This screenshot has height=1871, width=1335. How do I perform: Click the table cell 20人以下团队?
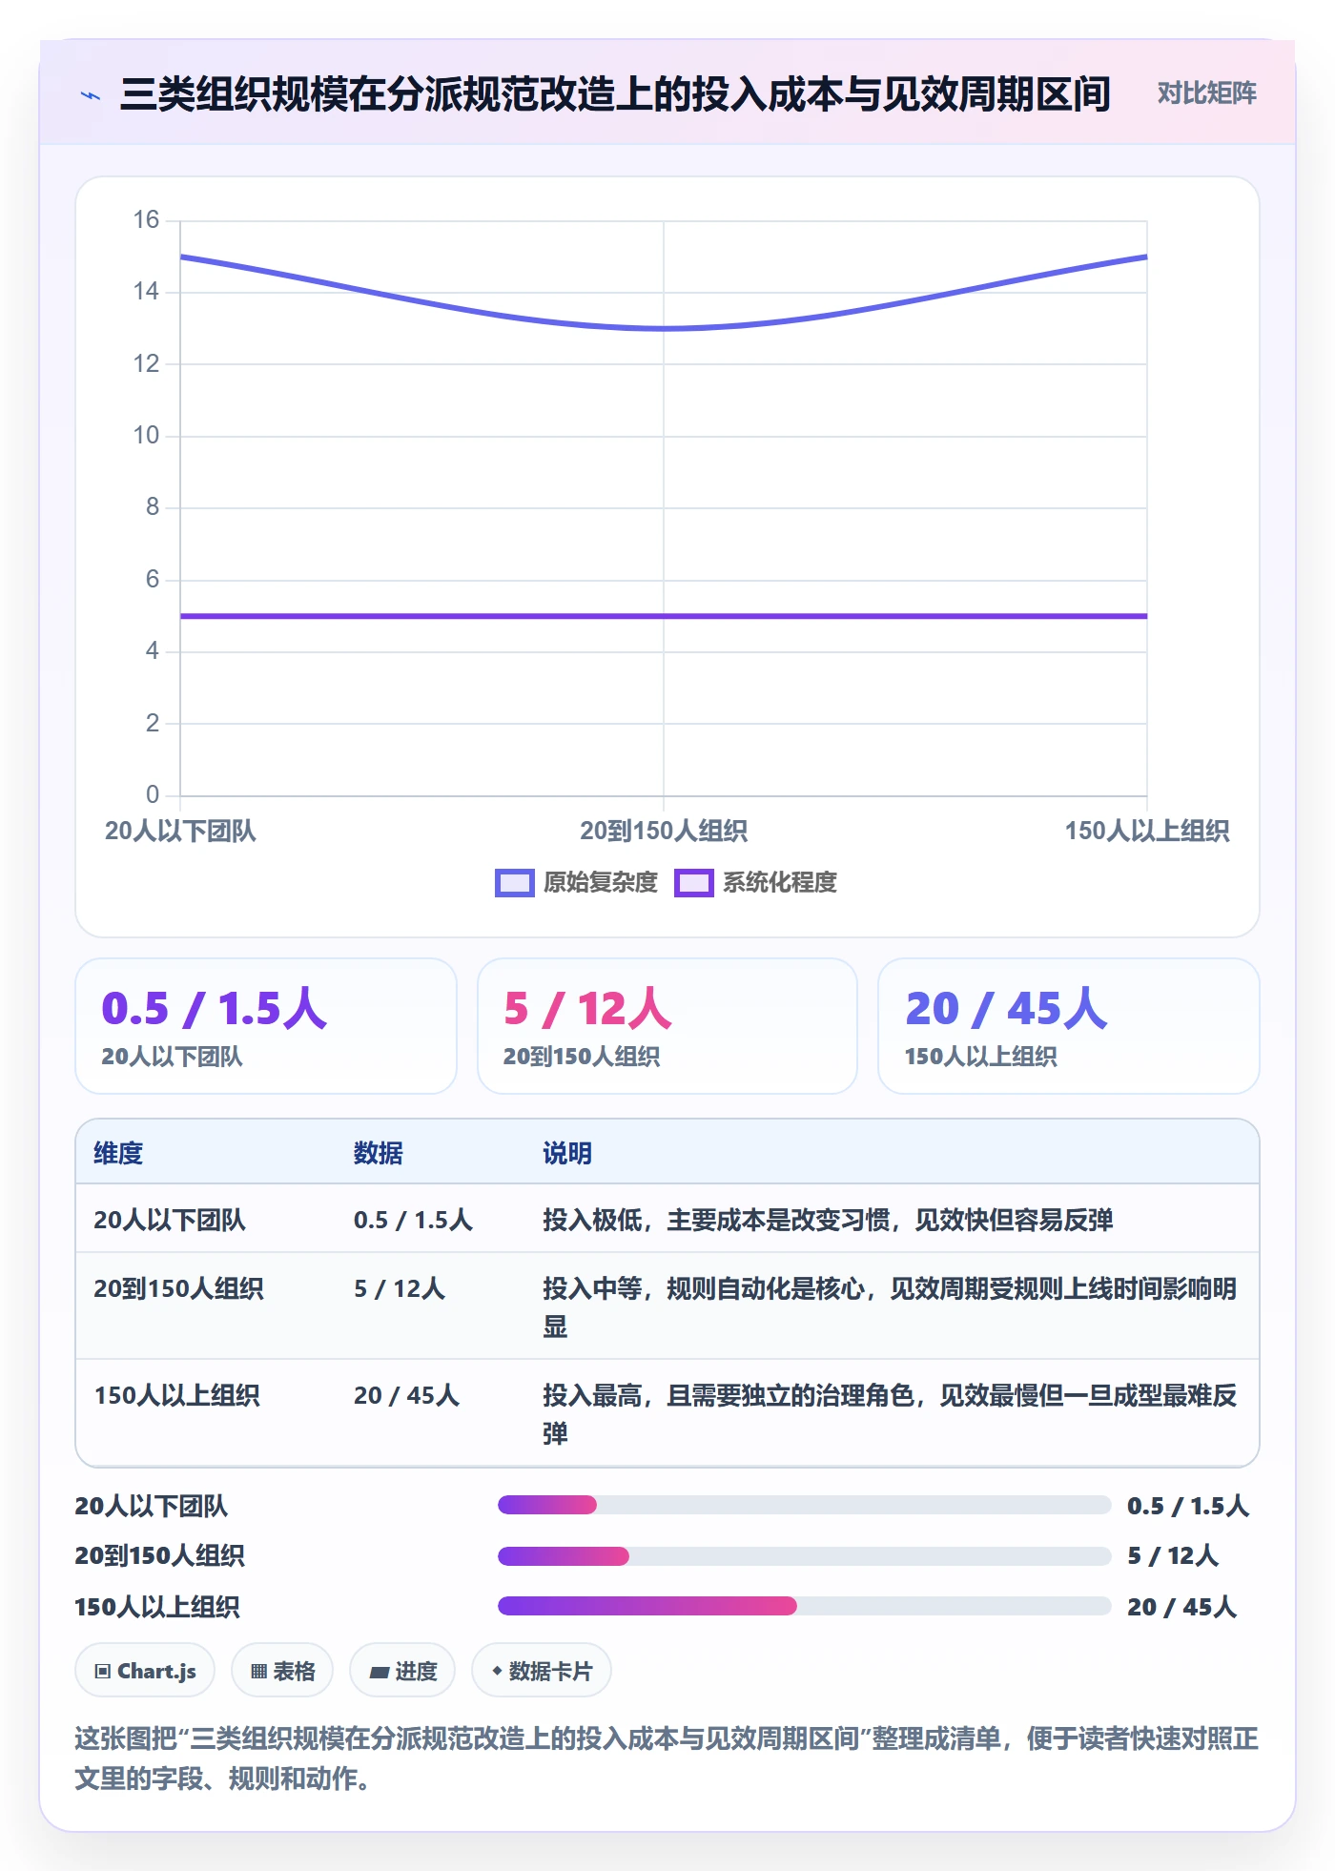click(170, 1220)
